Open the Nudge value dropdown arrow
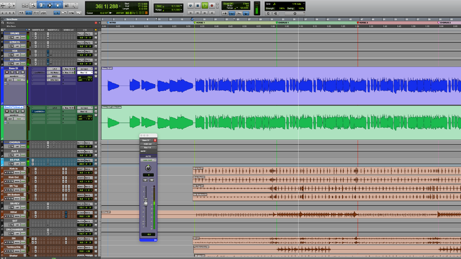Viewport: 461px width, 259px height. [181, 10]
